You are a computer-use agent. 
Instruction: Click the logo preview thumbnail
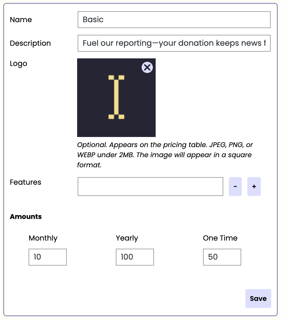click(116, 98)
